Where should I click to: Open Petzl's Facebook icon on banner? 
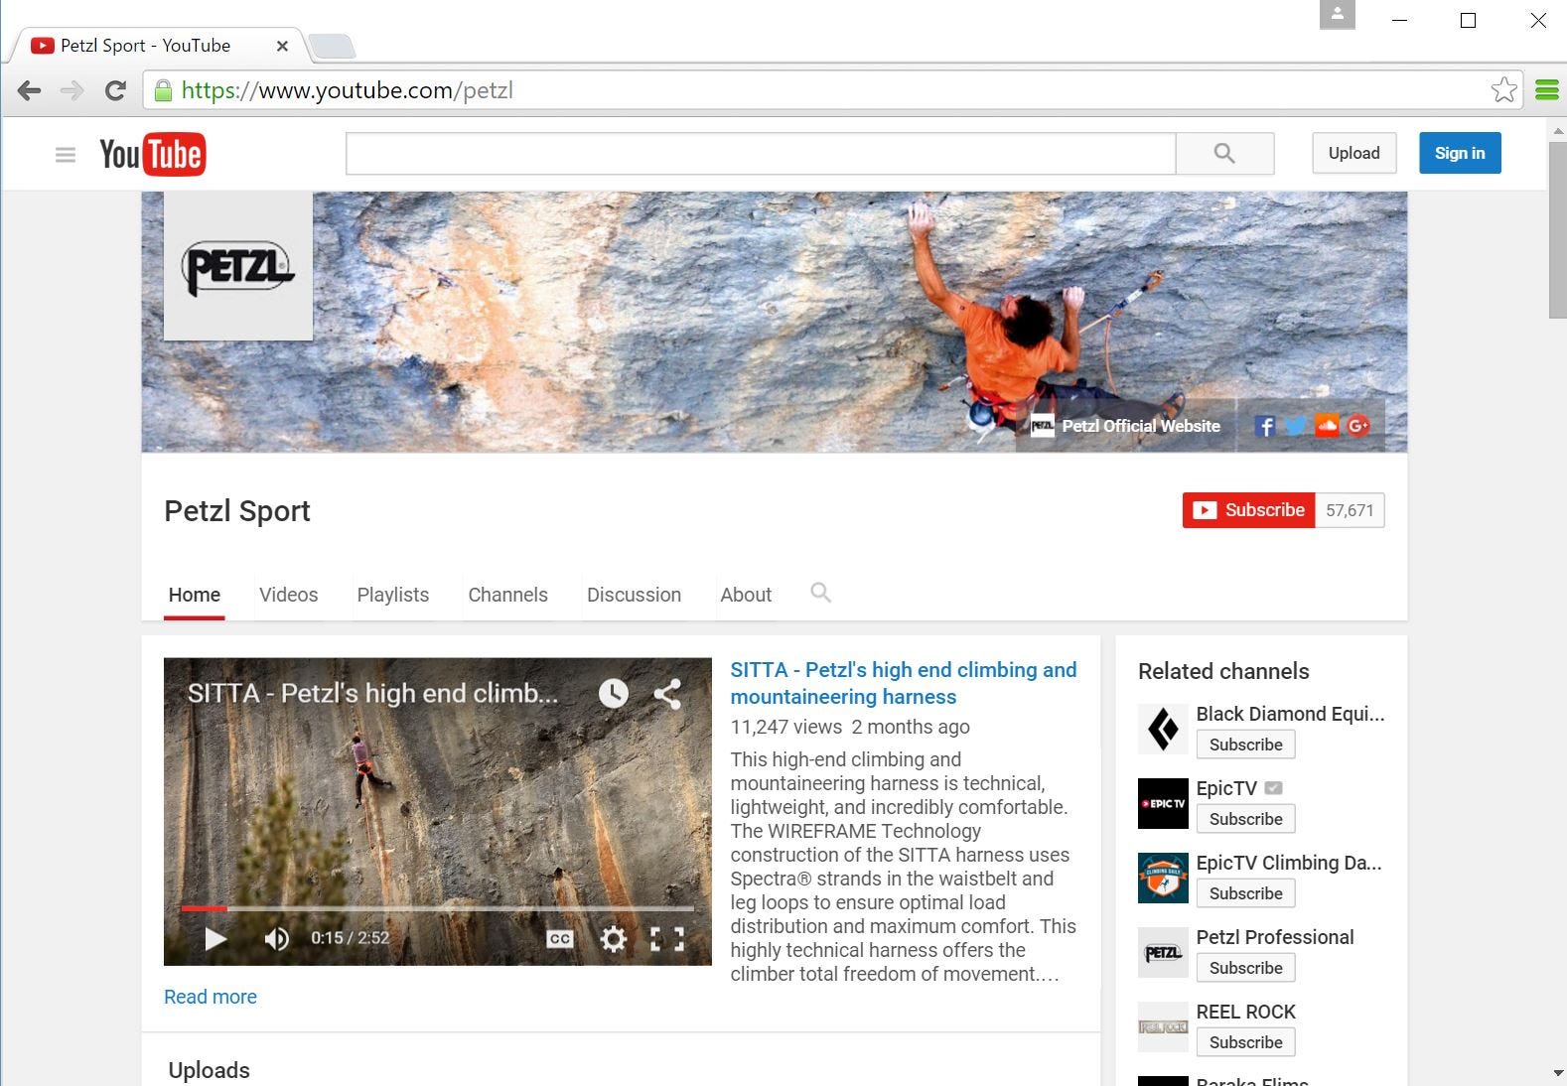(1264, 426)
